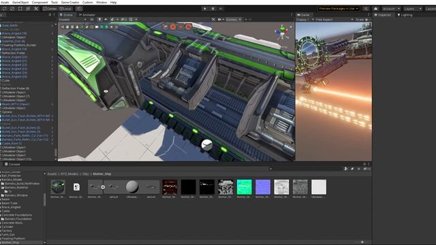Open the Display 1 dropdown in Game view
The width and height of the screenshot is (436, 245).
point(305,20)
